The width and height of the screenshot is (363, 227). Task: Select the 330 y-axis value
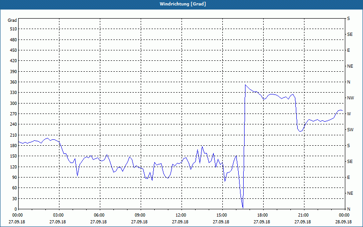(x=14, y=93)
